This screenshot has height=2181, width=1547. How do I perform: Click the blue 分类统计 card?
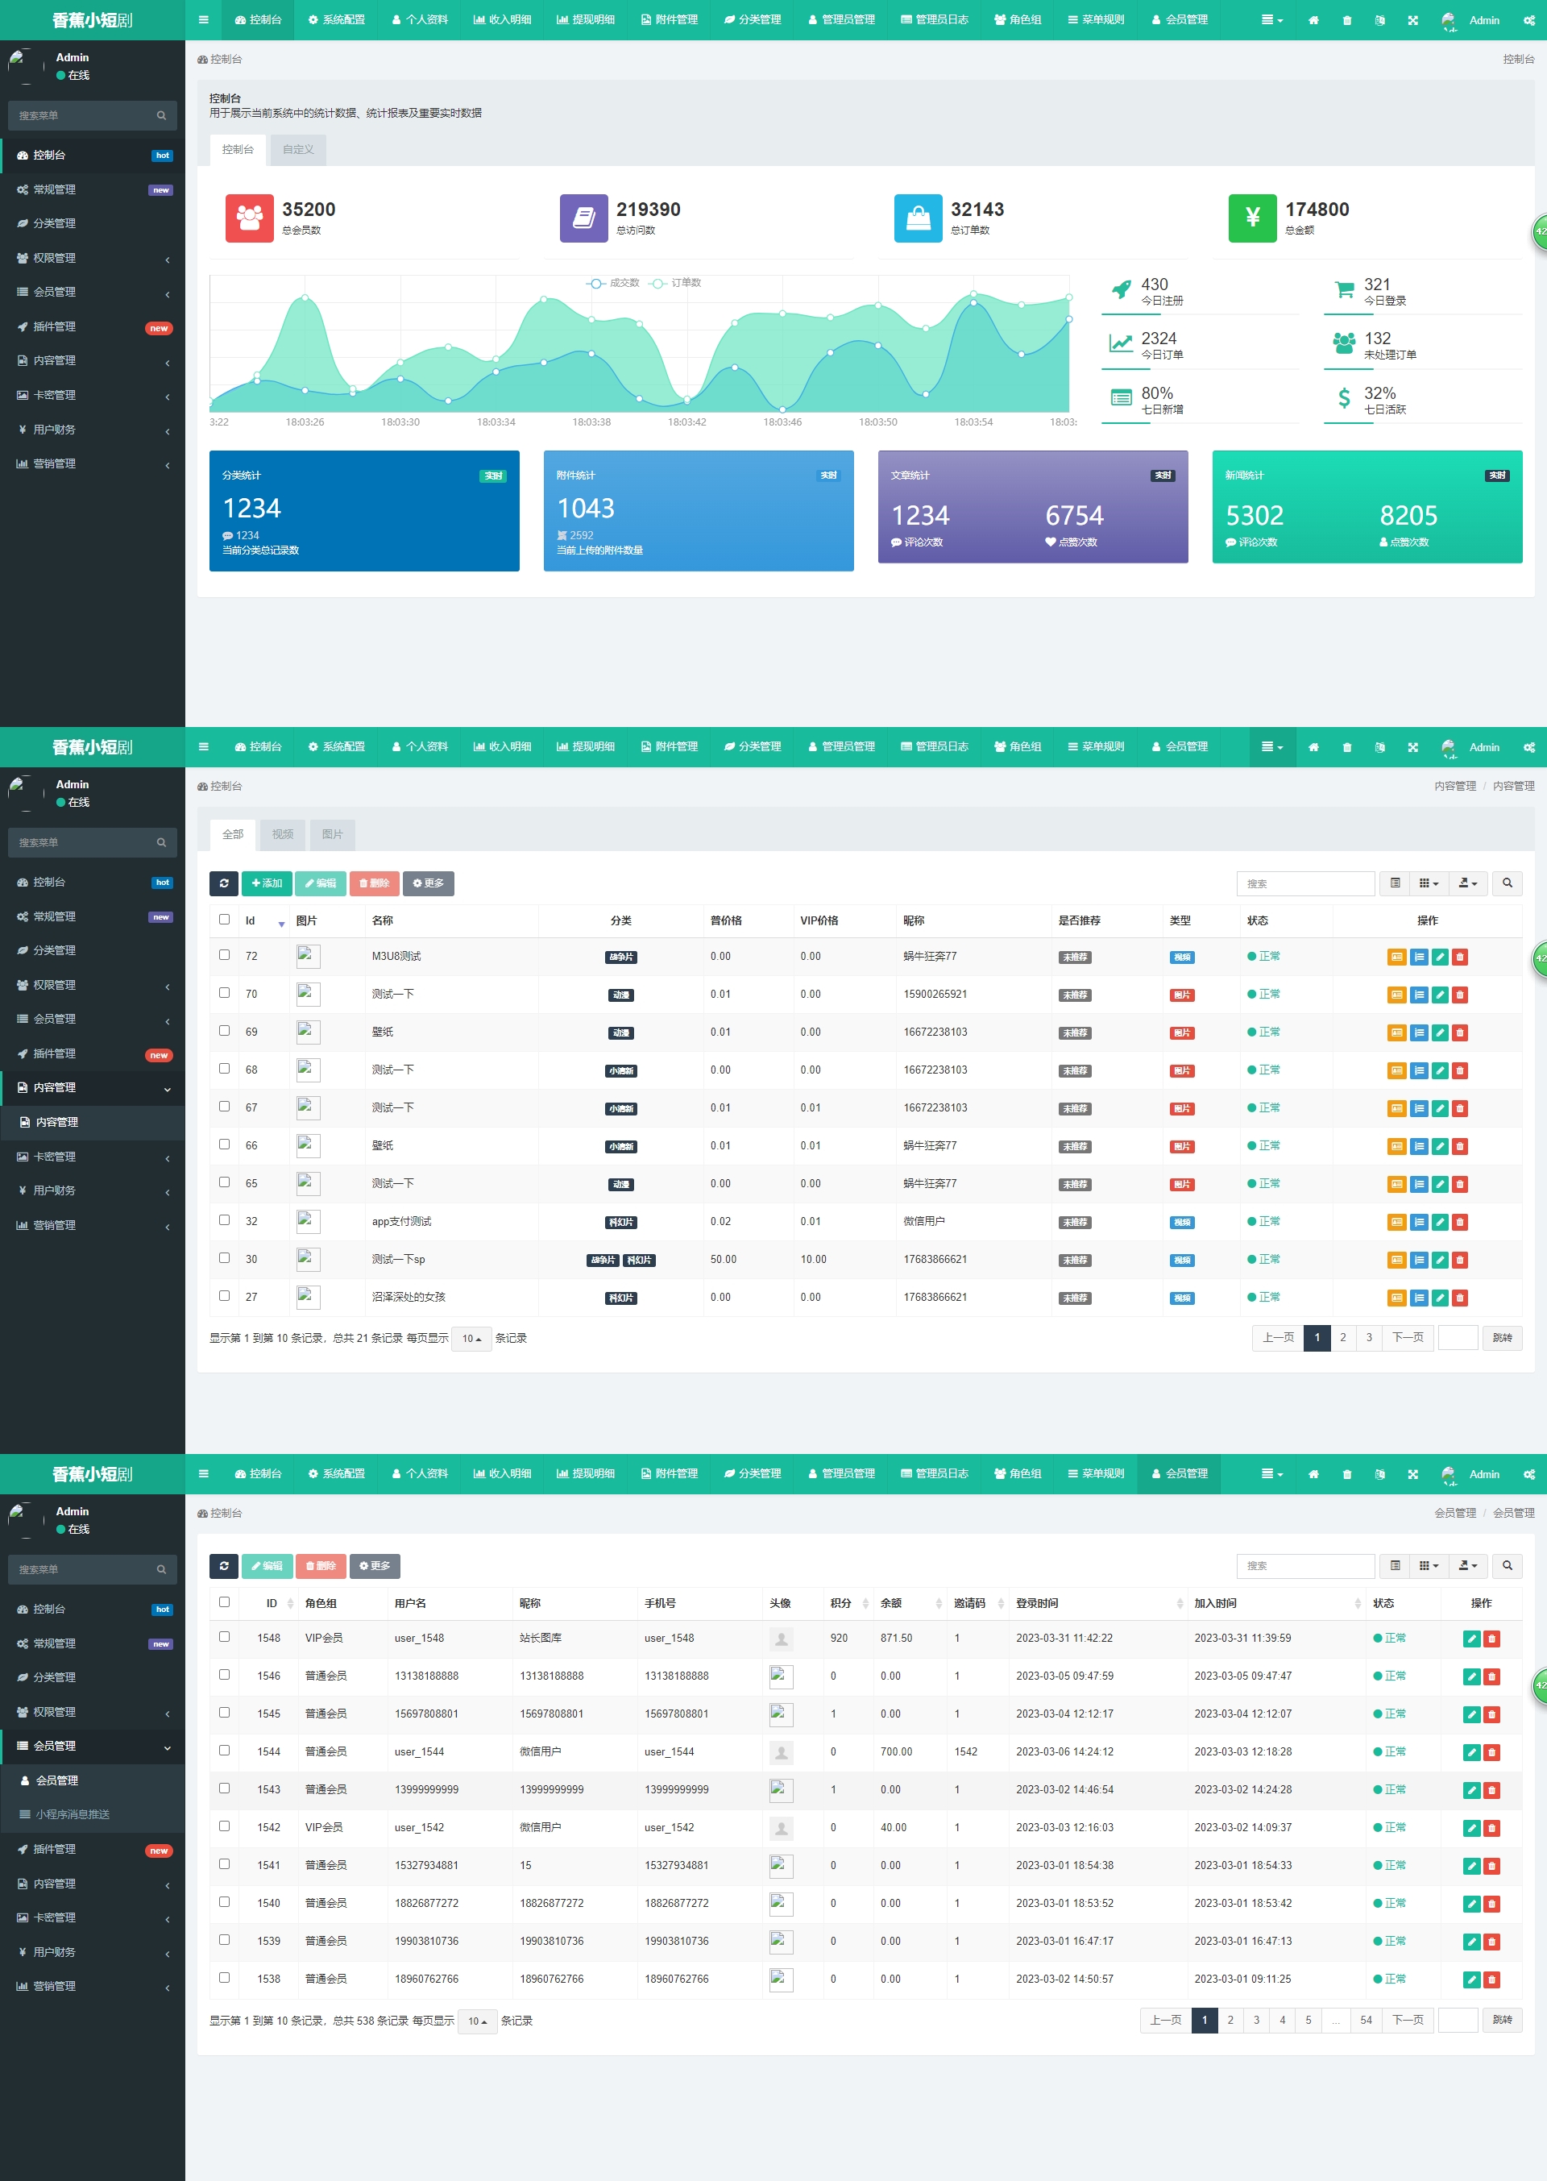coord(364,511)
